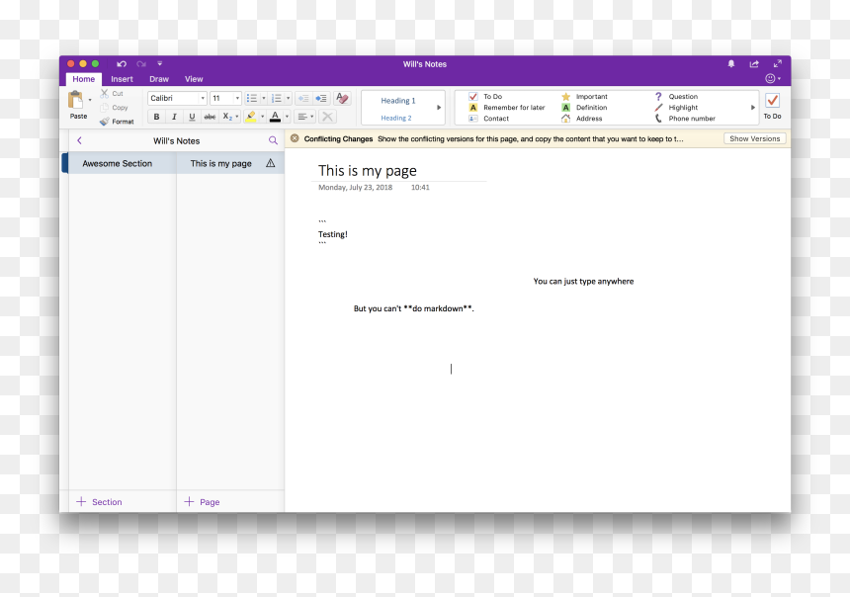Viewport: 850px width, 597px height.
Task: Go back with the sidebar chevron
Action: point(80,140)
